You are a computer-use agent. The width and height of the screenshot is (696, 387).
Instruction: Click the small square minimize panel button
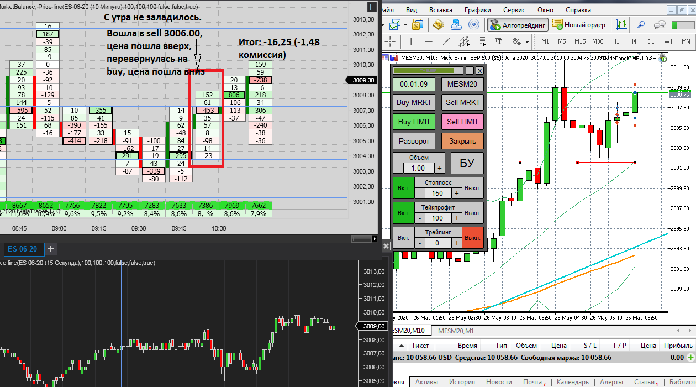click(470, 70)
